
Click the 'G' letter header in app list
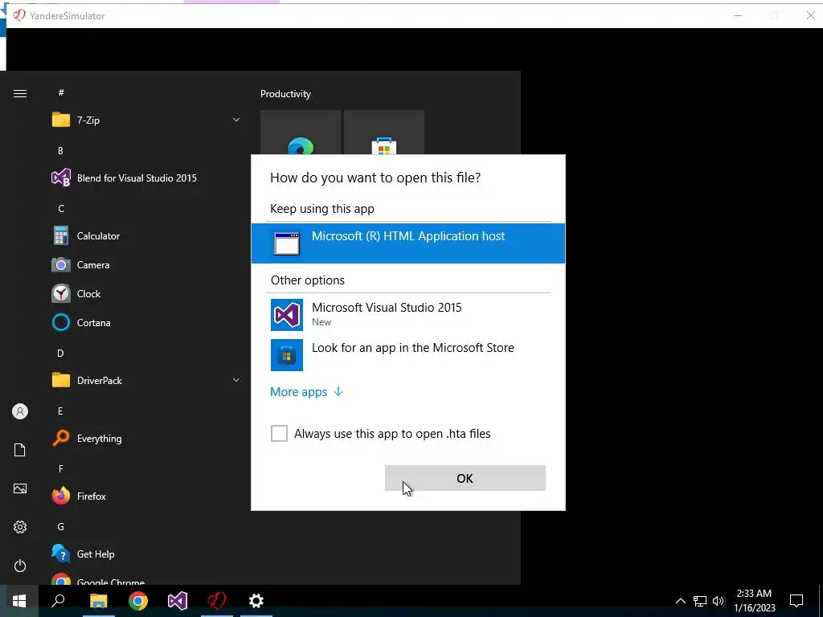(x=61, y=526)
